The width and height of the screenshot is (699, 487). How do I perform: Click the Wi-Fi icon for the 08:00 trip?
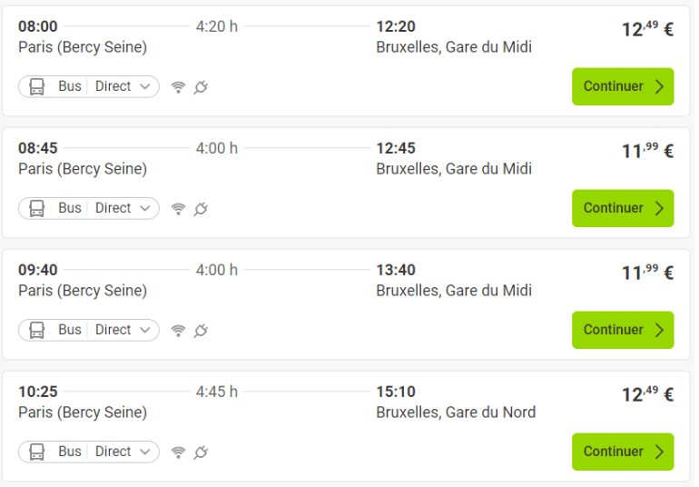[178, 87]
